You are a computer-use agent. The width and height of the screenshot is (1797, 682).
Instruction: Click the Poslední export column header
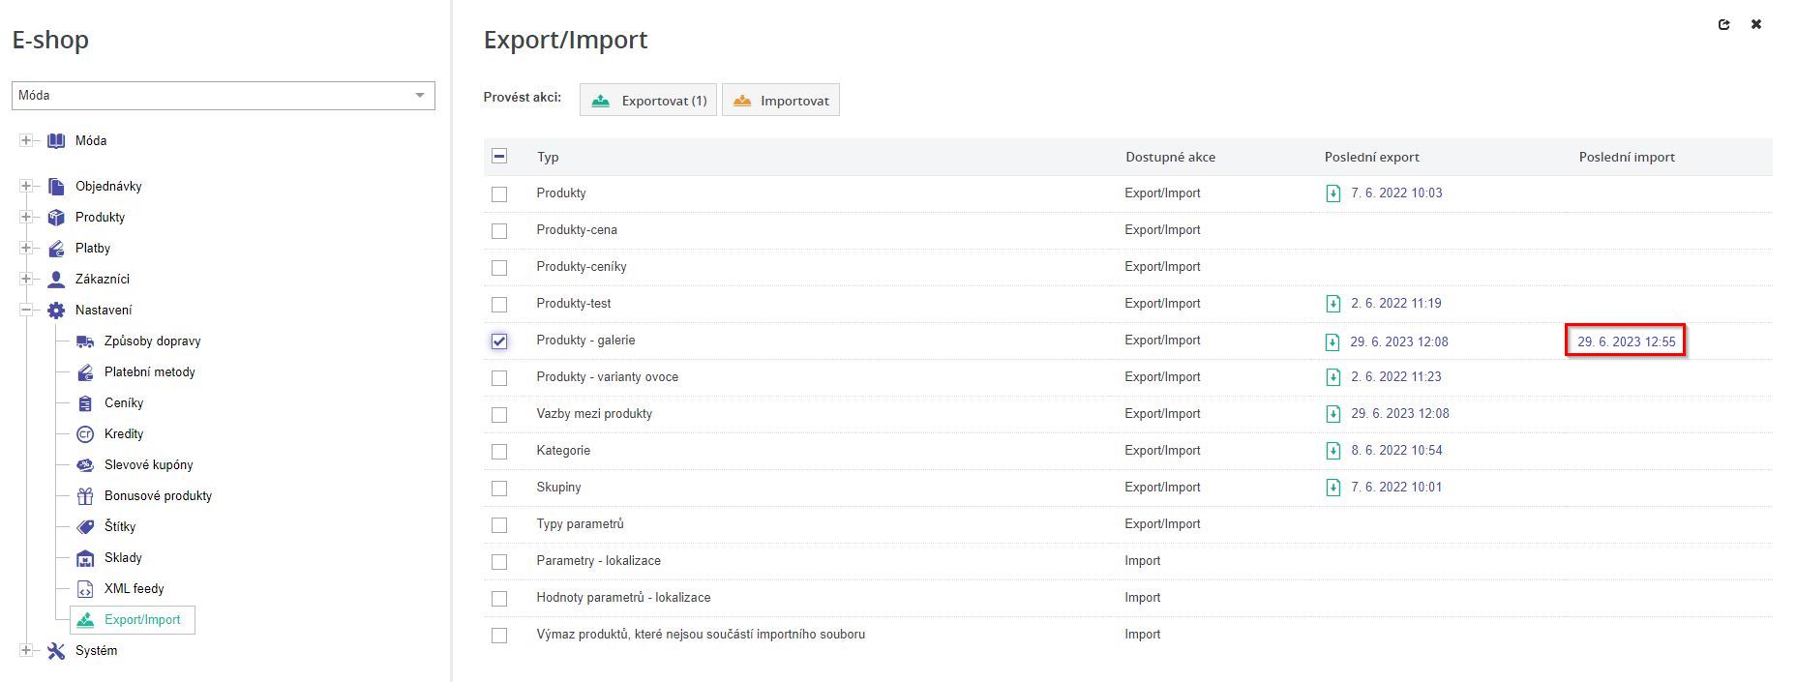point(1372,157)
